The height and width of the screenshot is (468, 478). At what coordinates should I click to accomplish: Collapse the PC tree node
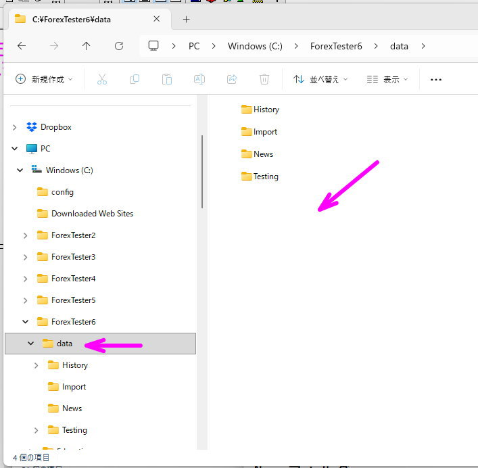[x=14, y=149]
